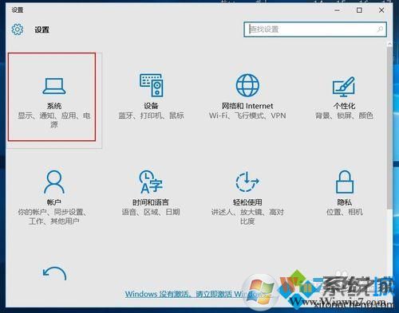
Task: Open the Privacy (隐私) padlock icon
Action: tap(345, 182)
